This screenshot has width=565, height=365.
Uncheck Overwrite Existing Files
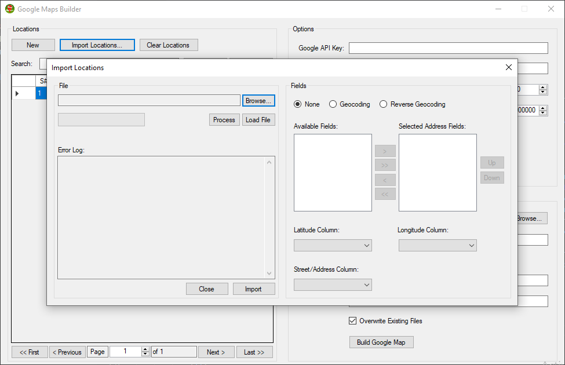click(x=352, y=320)
